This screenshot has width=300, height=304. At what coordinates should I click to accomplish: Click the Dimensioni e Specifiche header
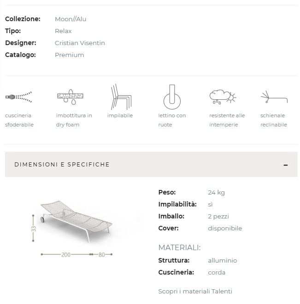click(x=62, y=164)
